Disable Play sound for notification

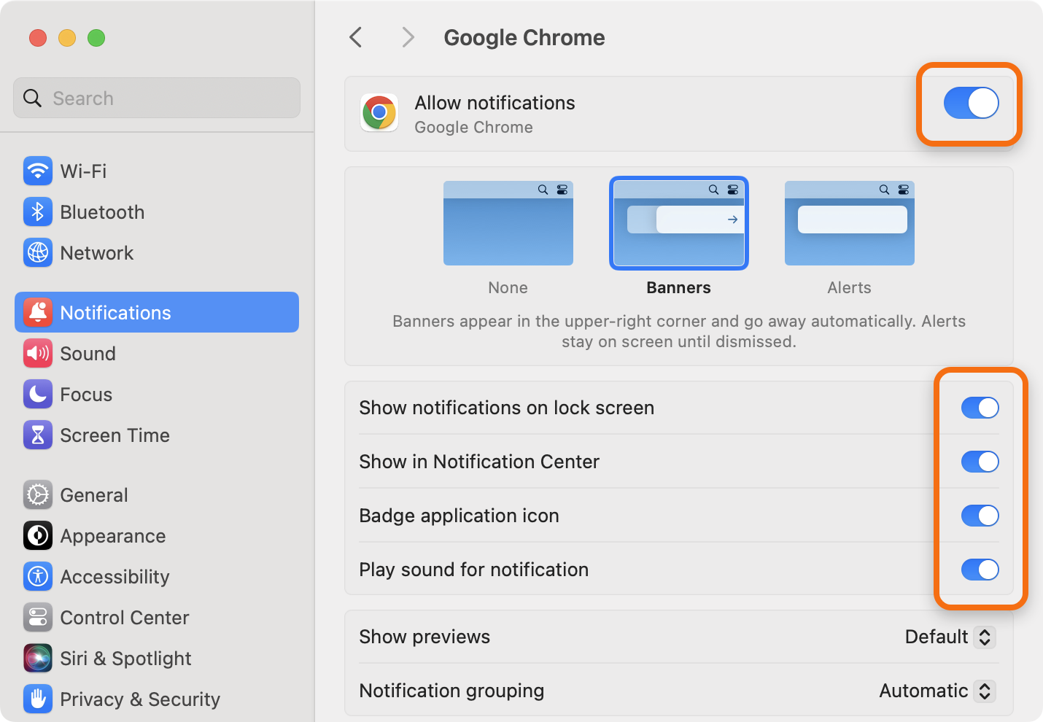(x=980, y=570)
